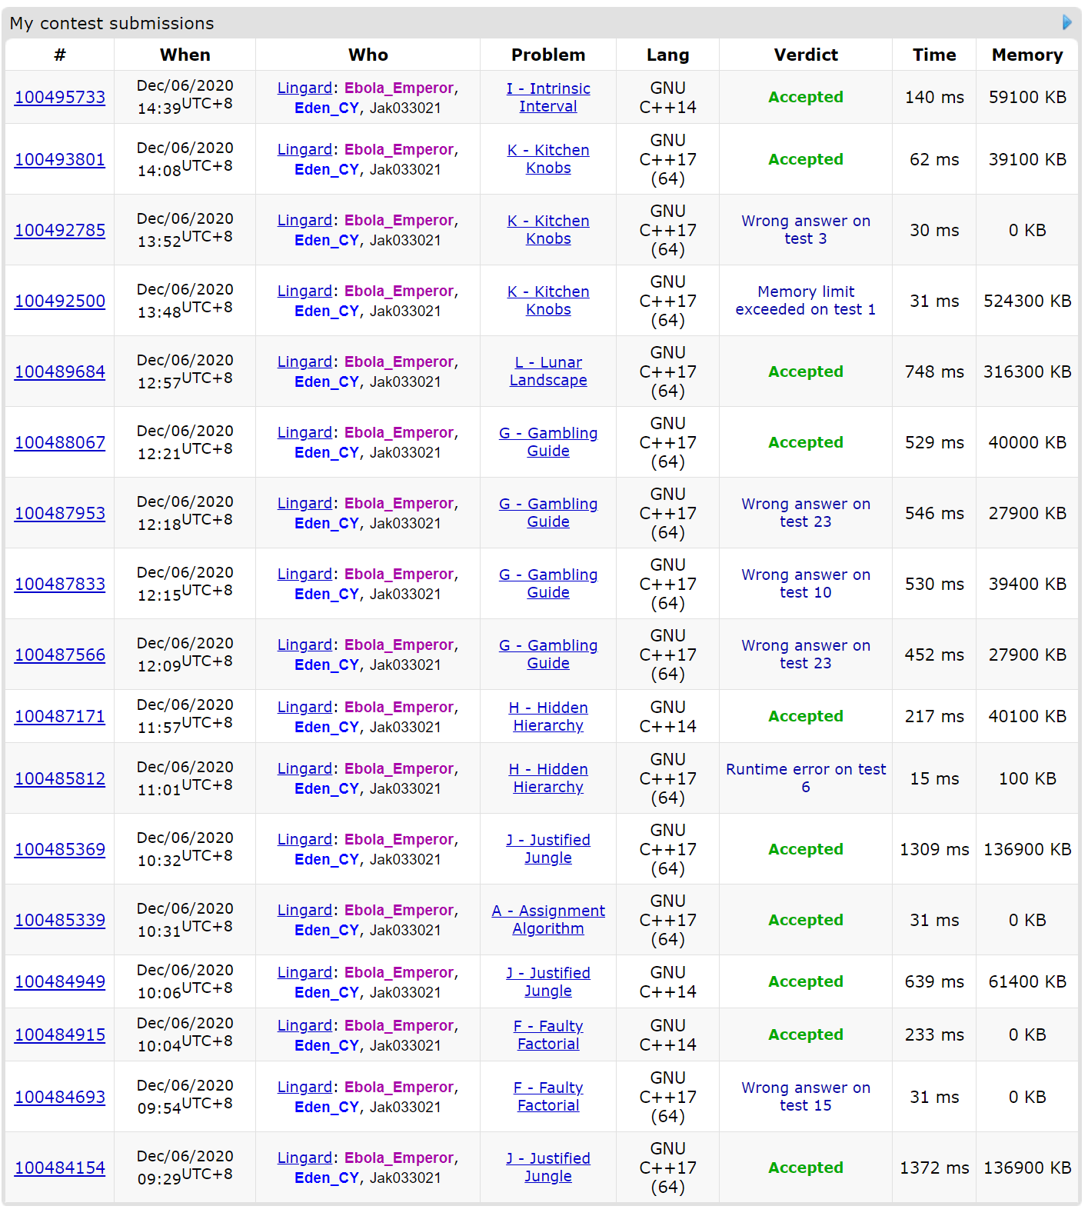Open submission 100495733
1088x1216 pixels.
click(x=60, y=98)
